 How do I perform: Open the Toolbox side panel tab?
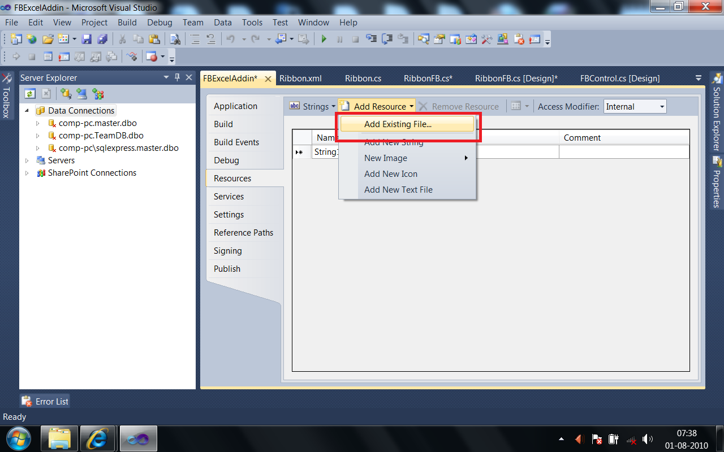tap(6, 95)
